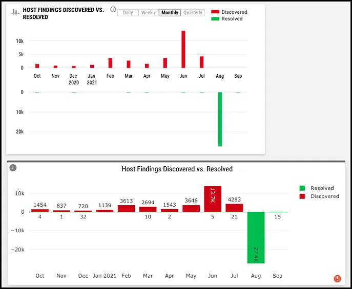Click the bar chart icon beside the top title
The width and height of the screenshot is (352, 289).
[x=15, y=12]
